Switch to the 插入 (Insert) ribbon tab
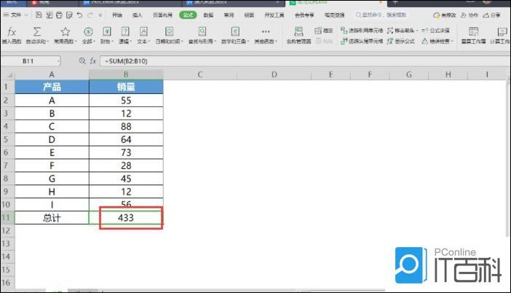511x293 pixels. point(138,15)
